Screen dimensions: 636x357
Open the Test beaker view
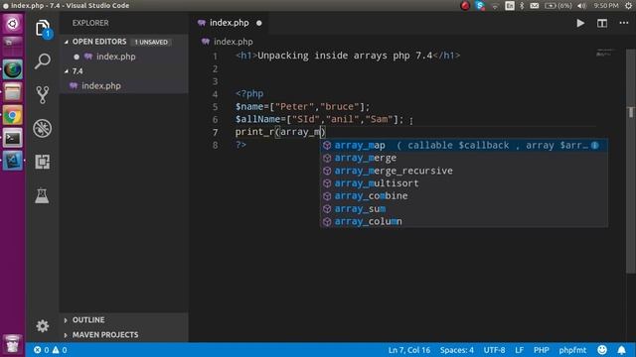42,195
